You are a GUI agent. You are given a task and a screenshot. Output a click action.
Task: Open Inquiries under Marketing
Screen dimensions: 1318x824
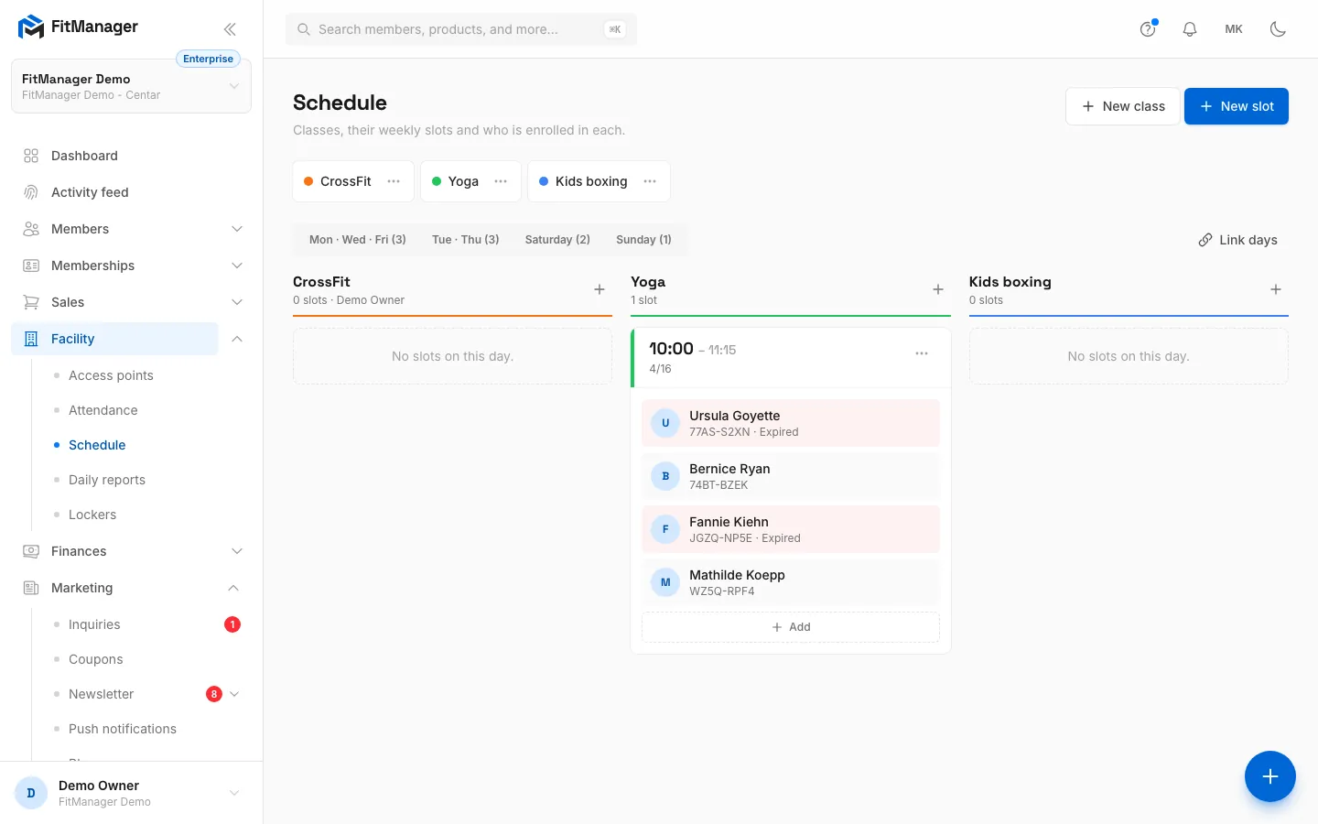click(x=94, y=624)
